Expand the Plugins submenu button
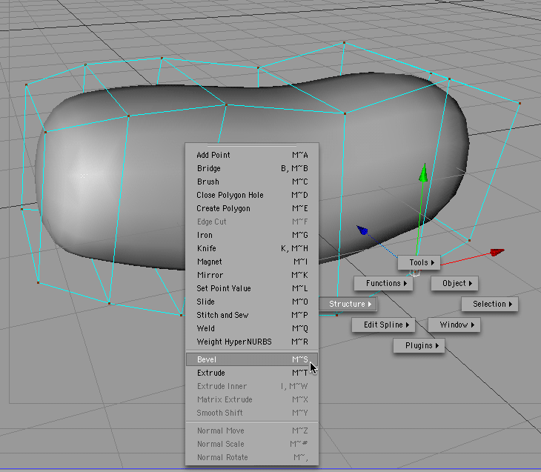The image size is (541, 472). click(x=422, y=345)
